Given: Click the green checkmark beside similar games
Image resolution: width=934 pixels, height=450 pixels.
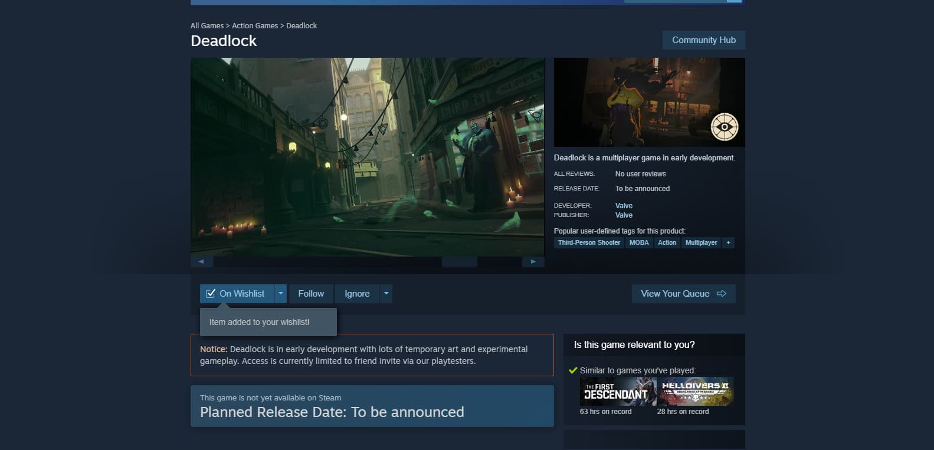Looking at the screenshot, I should (x=572, y=370).
